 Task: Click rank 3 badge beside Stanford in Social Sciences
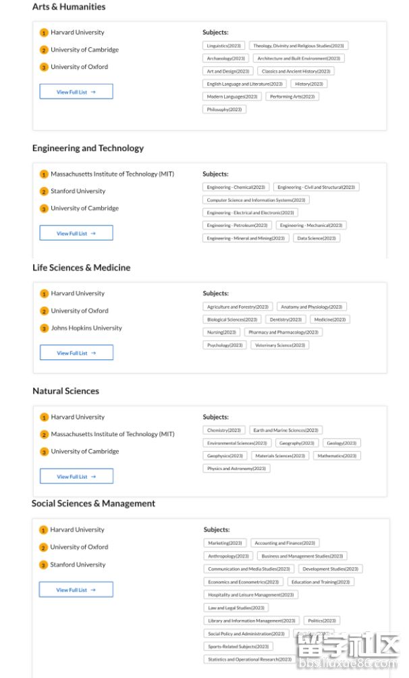[43, 565]
